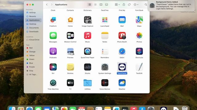The width and height of the screenshot is (197, 110).
Task: Click the Edit Tags toolbar button
Action: coord(129,5)
